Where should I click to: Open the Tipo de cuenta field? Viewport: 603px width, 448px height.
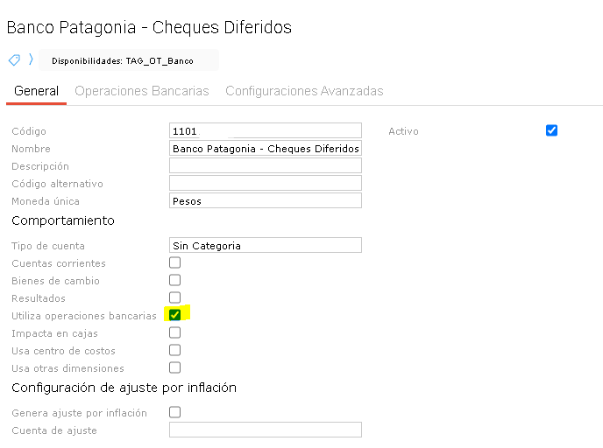click(x=265, y=246)
